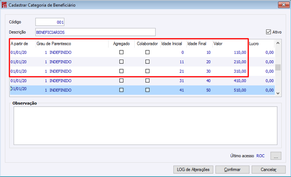Click INDEFINIDO in the 110,00 row
Image resolution: width=291 pixels, height=177 pixels.
pyautogui.click(x=60, y=52)
